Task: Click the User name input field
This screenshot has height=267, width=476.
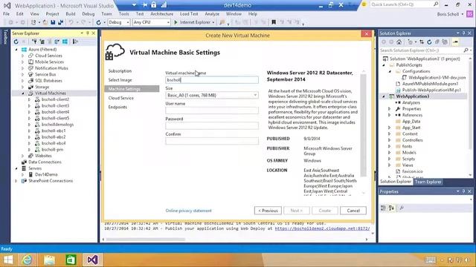Action: pyautogui.click(x=212, y=111)
